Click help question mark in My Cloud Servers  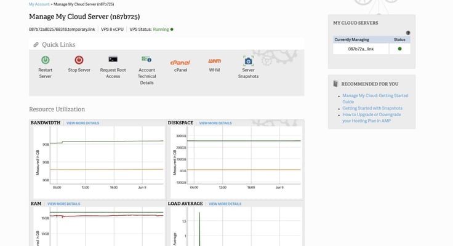tap(408, 33)
